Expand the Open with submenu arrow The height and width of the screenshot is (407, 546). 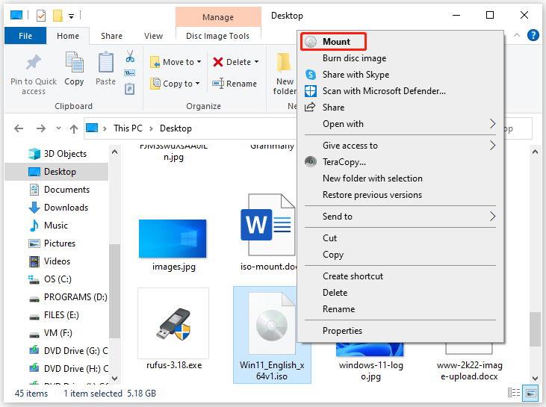492,124
